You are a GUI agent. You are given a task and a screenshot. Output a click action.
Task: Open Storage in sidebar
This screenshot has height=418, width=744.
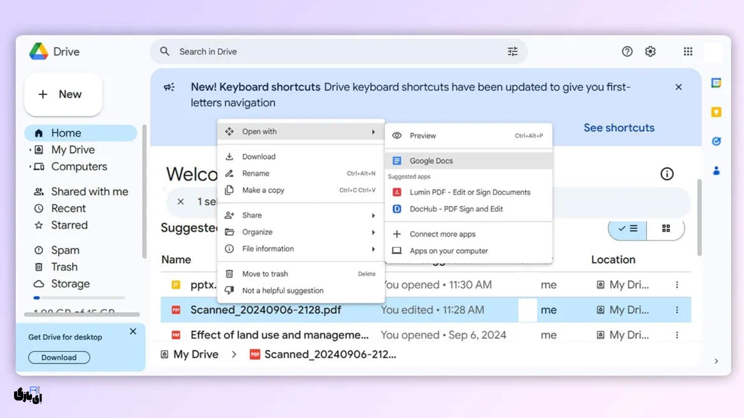[x=80, y=283]
